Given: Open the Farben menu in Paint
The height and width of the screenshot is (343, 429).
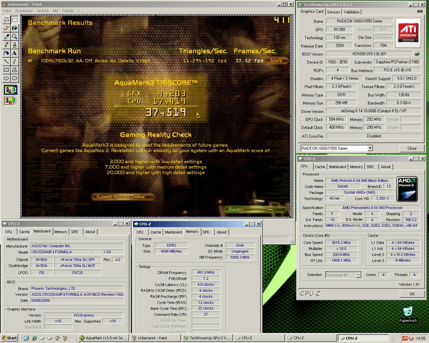Looking at the screenshot, I should [68, 11].
